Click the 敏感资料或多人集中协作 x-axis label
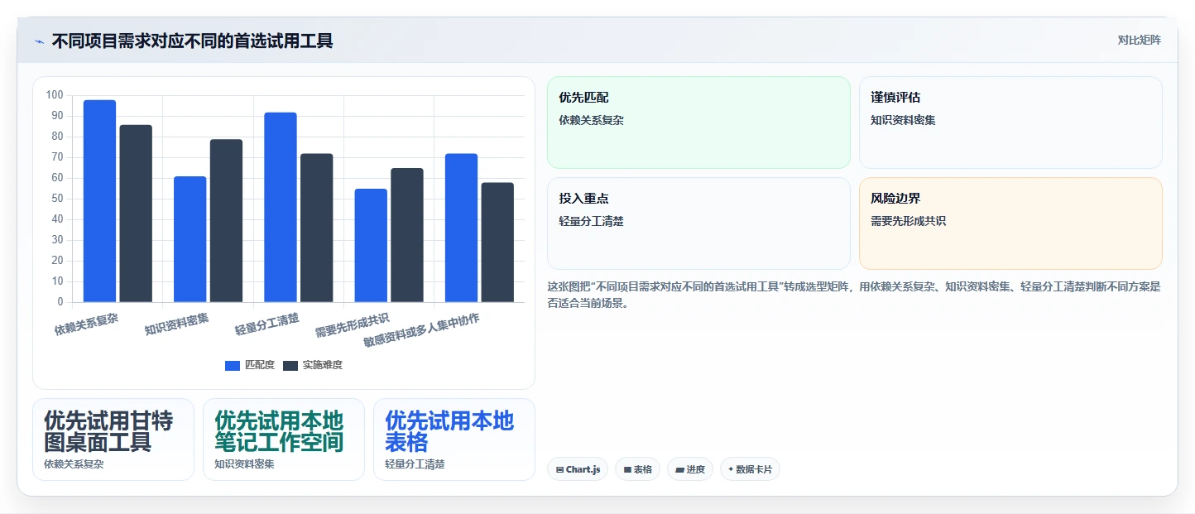The height and width of the screenshot is (514, 1195). (x=421, y=330)
